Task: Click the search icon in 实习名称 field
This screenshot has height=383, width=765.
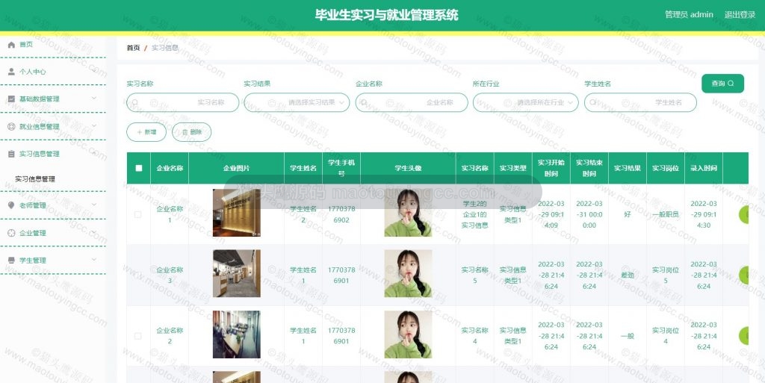Action: 135,103
